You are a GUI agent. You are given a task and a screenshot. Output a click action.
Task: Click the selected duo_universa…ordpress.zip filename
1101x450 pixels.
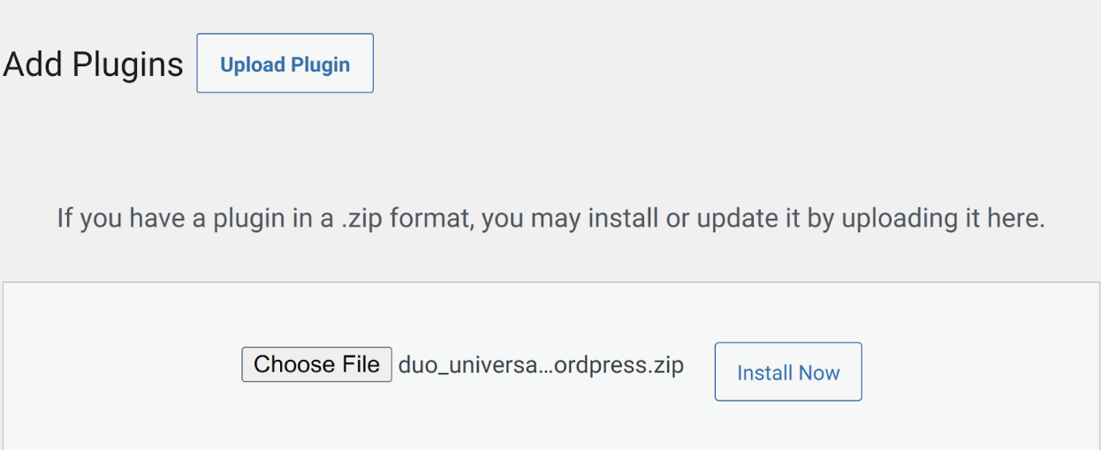pyautogui.click(x=541, y=365)
